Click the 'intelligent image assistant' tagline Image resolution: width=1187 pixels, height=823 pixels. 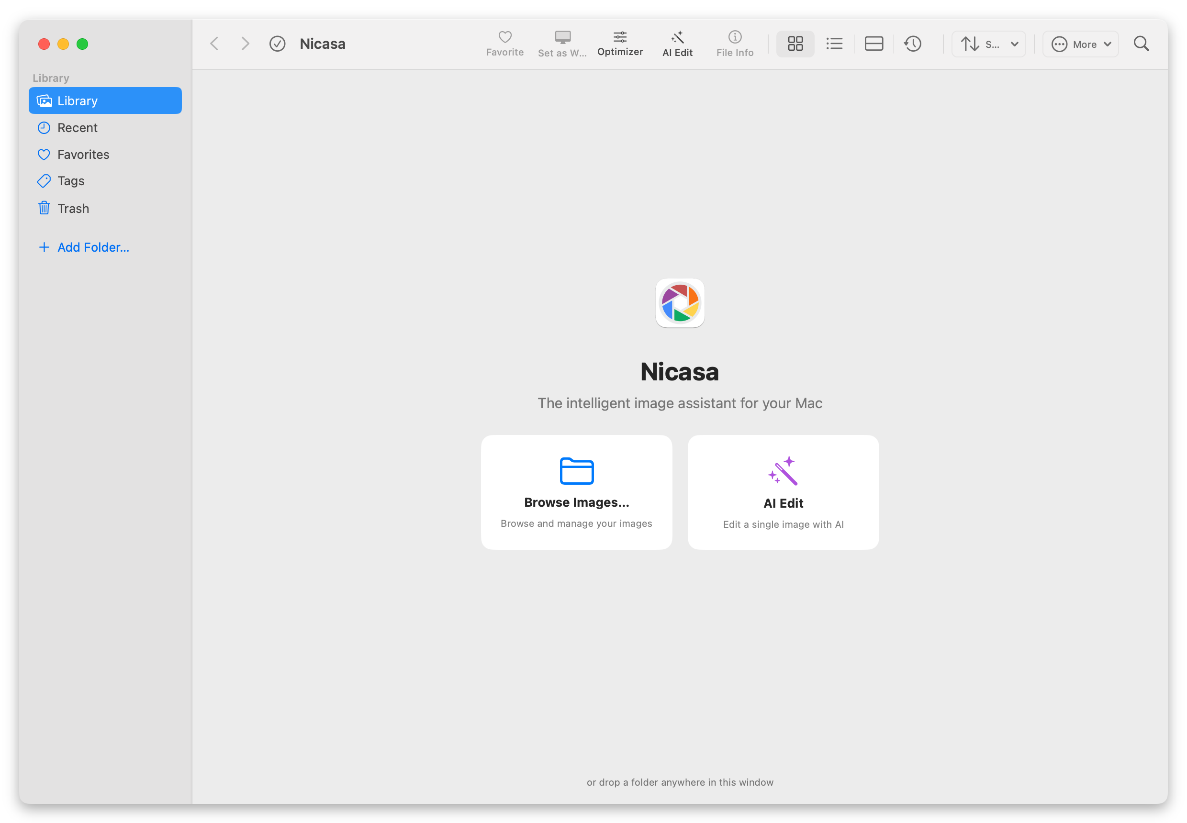coord(679,403)
